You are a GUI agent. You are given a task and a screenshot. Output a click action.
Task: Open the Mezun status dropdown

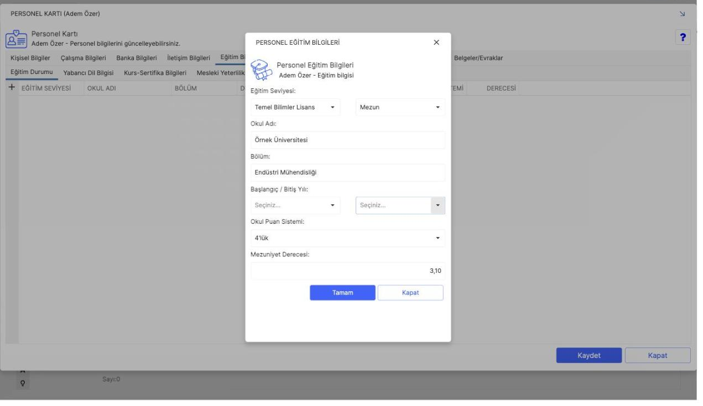click(400, 107)
